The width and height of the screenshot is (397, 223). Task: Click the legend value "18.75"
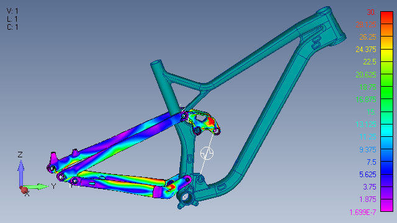coord(368,87)
